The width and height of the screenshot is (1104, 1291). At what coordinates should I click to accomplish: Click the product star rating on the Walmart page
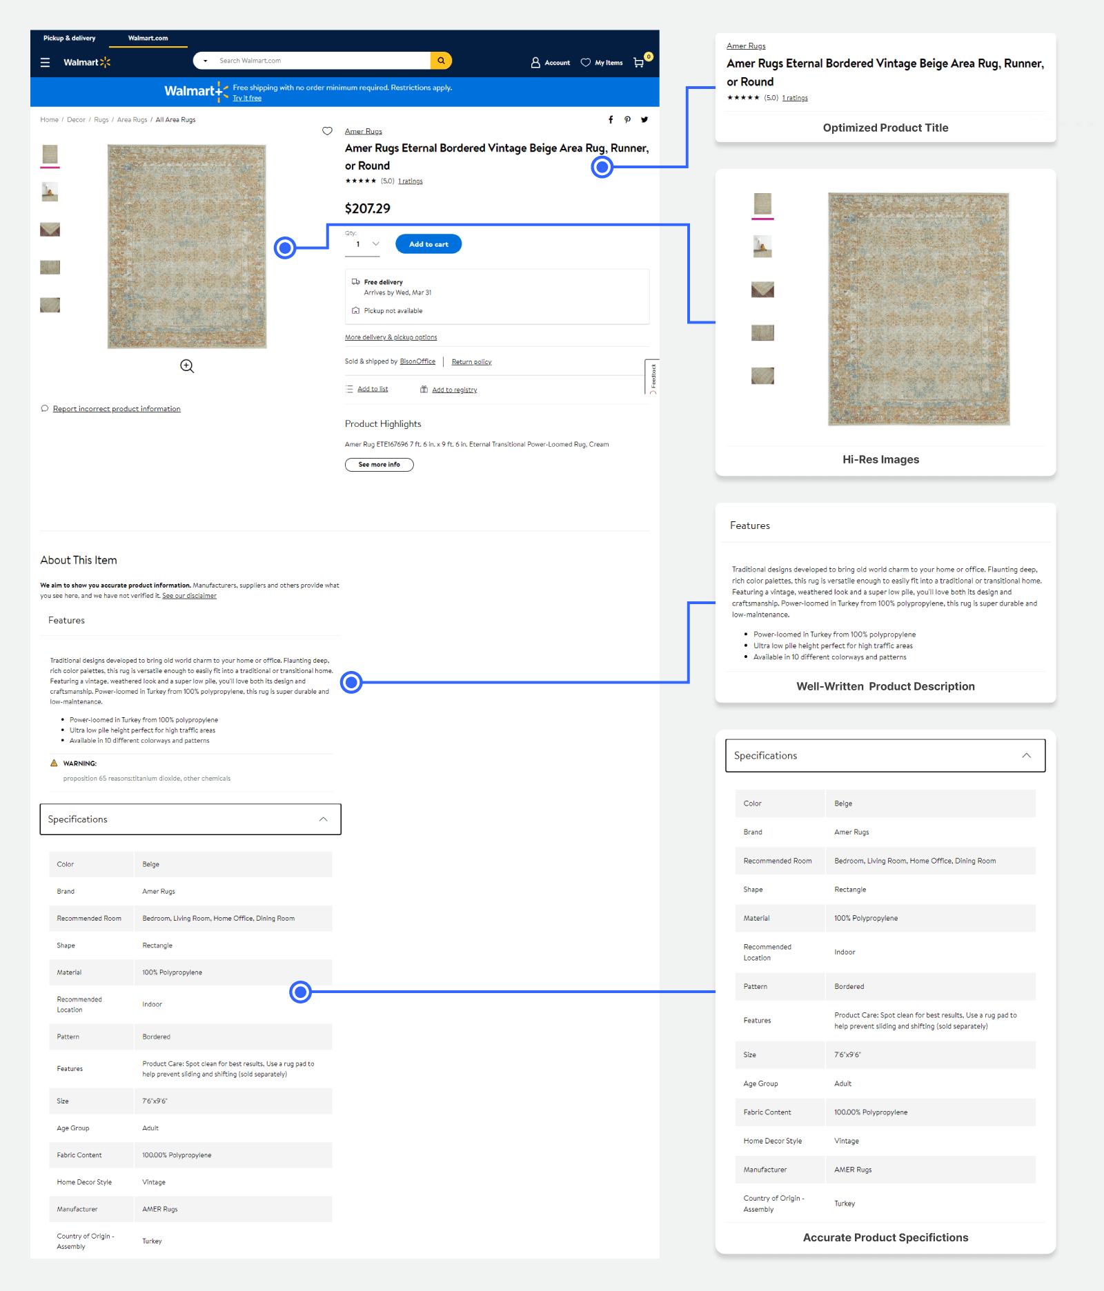tap(361, 181)
